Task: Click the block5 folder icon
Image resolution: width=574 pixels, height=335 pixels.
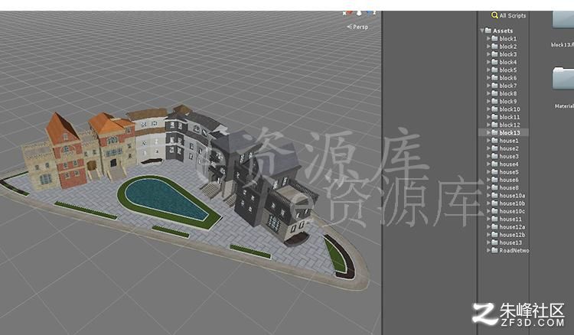Action: click(x=494, y=70)
